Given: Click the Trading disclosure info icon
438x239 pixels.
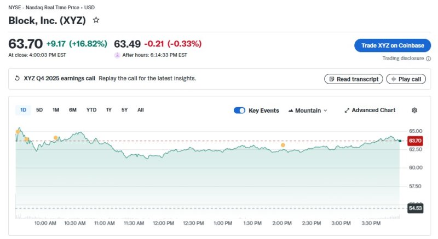Looking at the screenshot, I should pyautogui.click(x=428, y=59).
